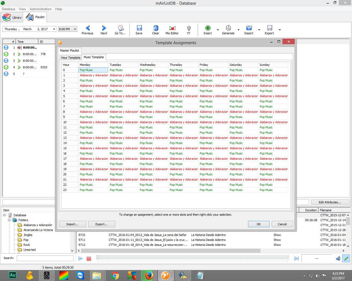The width and height of the screenshot is (352, 281).
Task: Switch to the Hour Template tab
Action: [x=71, y=58]
